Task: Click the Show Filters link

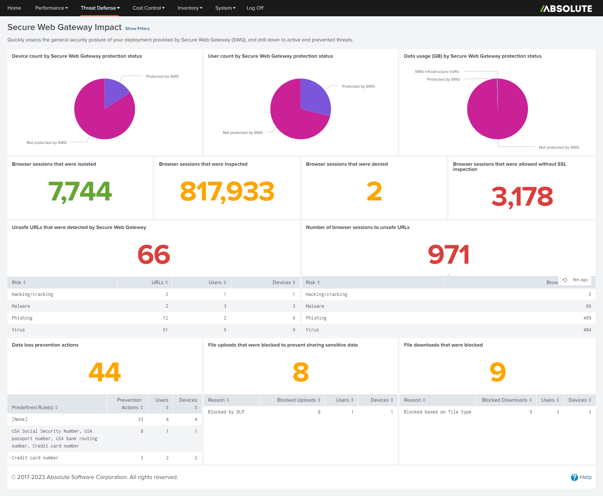Action: tap(137, 28)
